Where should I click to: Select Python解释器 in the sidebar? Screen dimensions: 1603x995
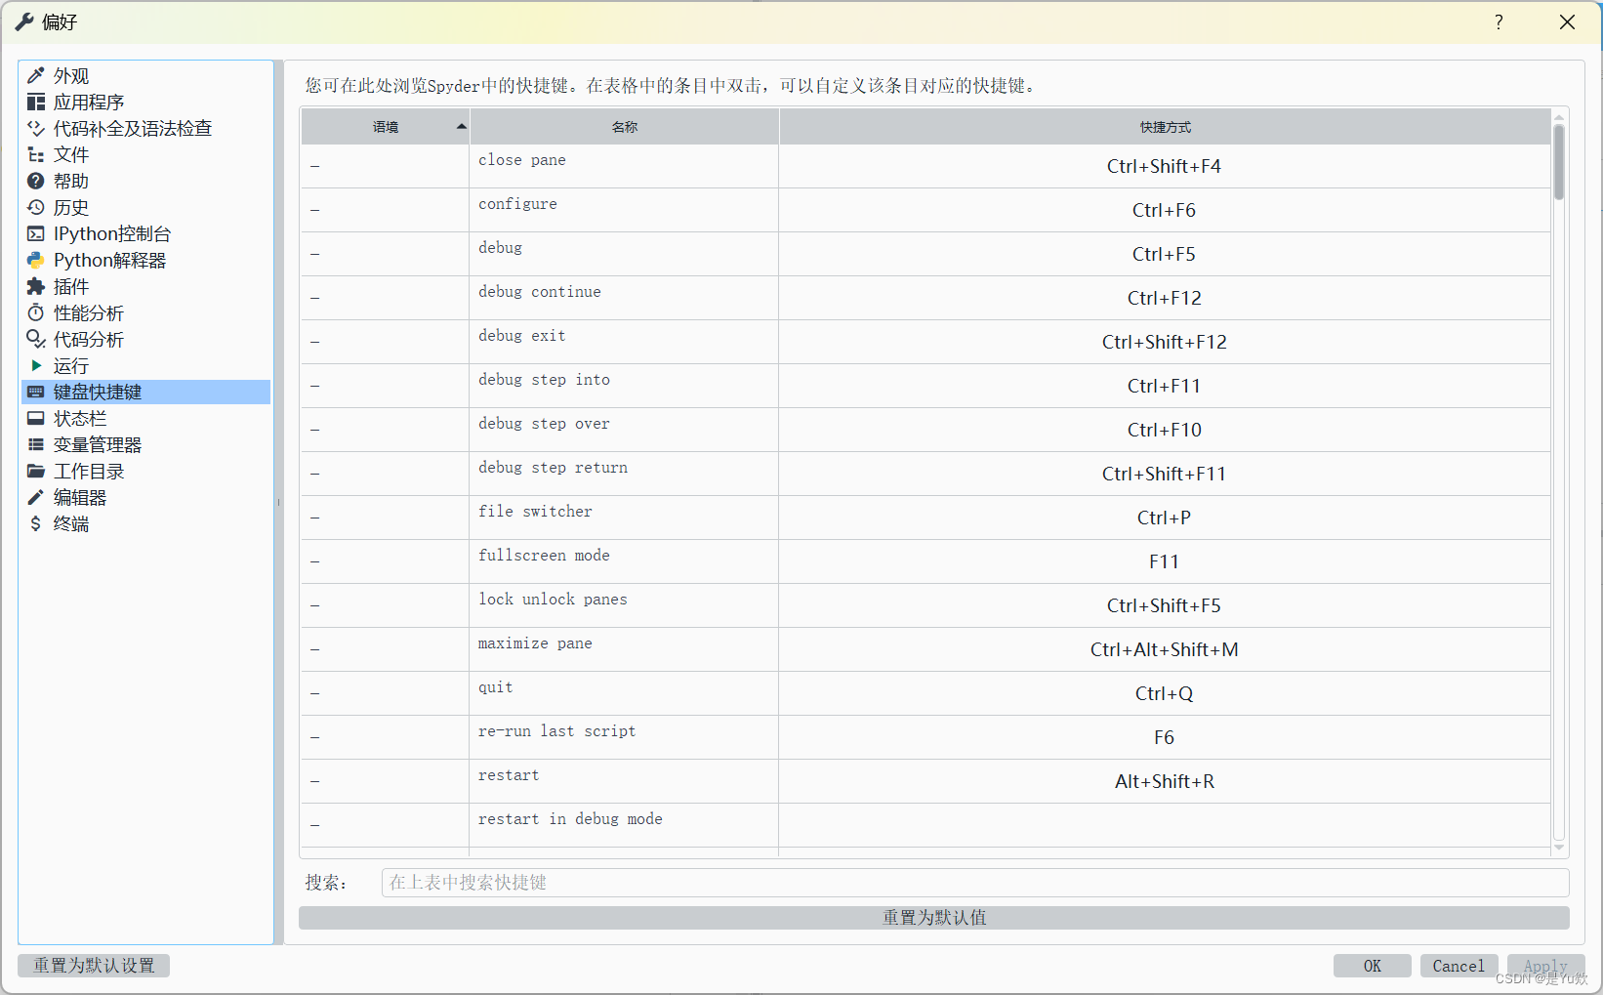(x=145, y=260)
